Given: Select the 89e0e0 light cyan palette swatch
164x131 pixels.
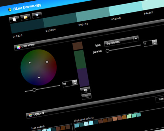Looking at the screenshot, I should click(126, 9).
